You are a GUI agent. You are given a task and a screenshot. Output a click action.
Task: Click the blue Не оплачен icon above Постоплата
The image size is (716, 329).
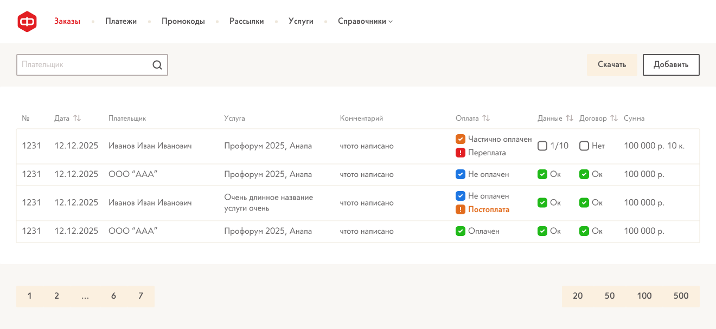461,196
